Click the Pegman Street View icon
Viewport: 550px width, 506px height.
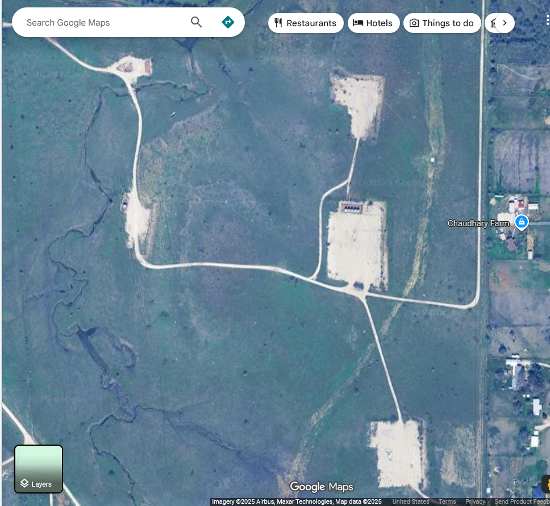(546, 484)
